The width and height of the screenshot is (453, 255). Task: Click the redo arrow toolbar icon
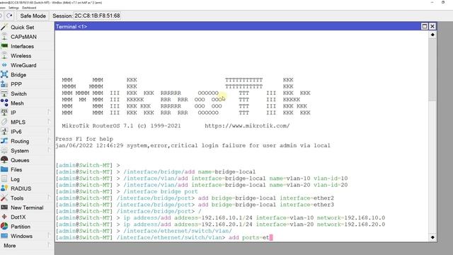point(9,16)
